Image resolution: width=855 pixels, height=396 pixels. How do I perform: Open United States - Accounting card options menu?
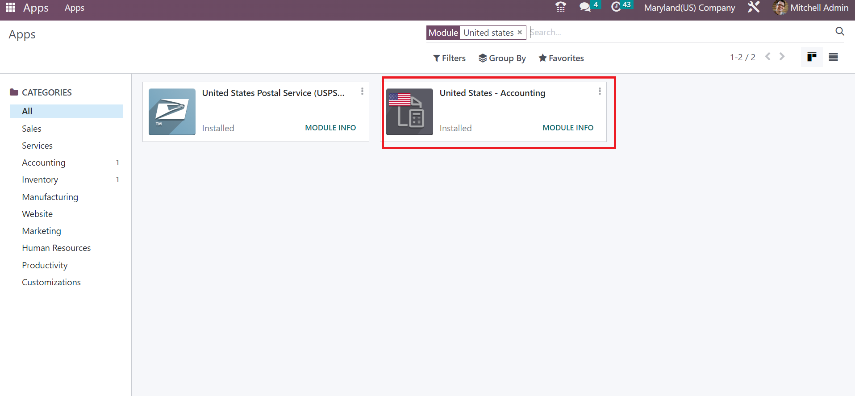600,91
